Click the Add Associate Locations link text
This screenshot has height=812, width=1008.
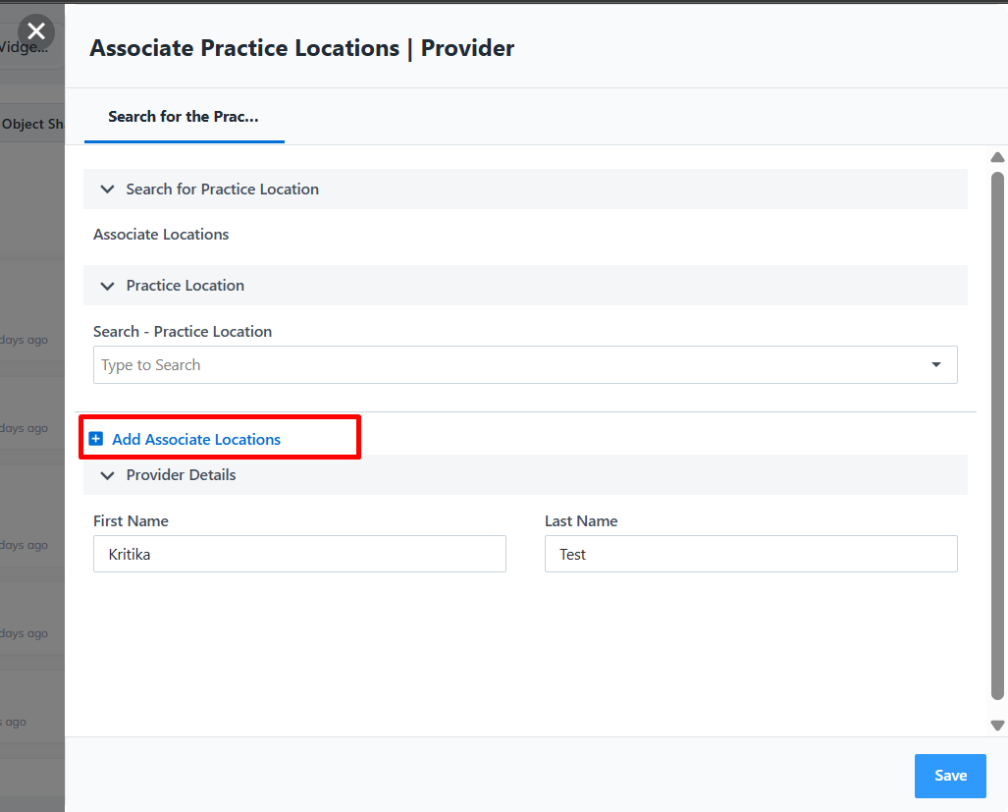click(196, 439)
